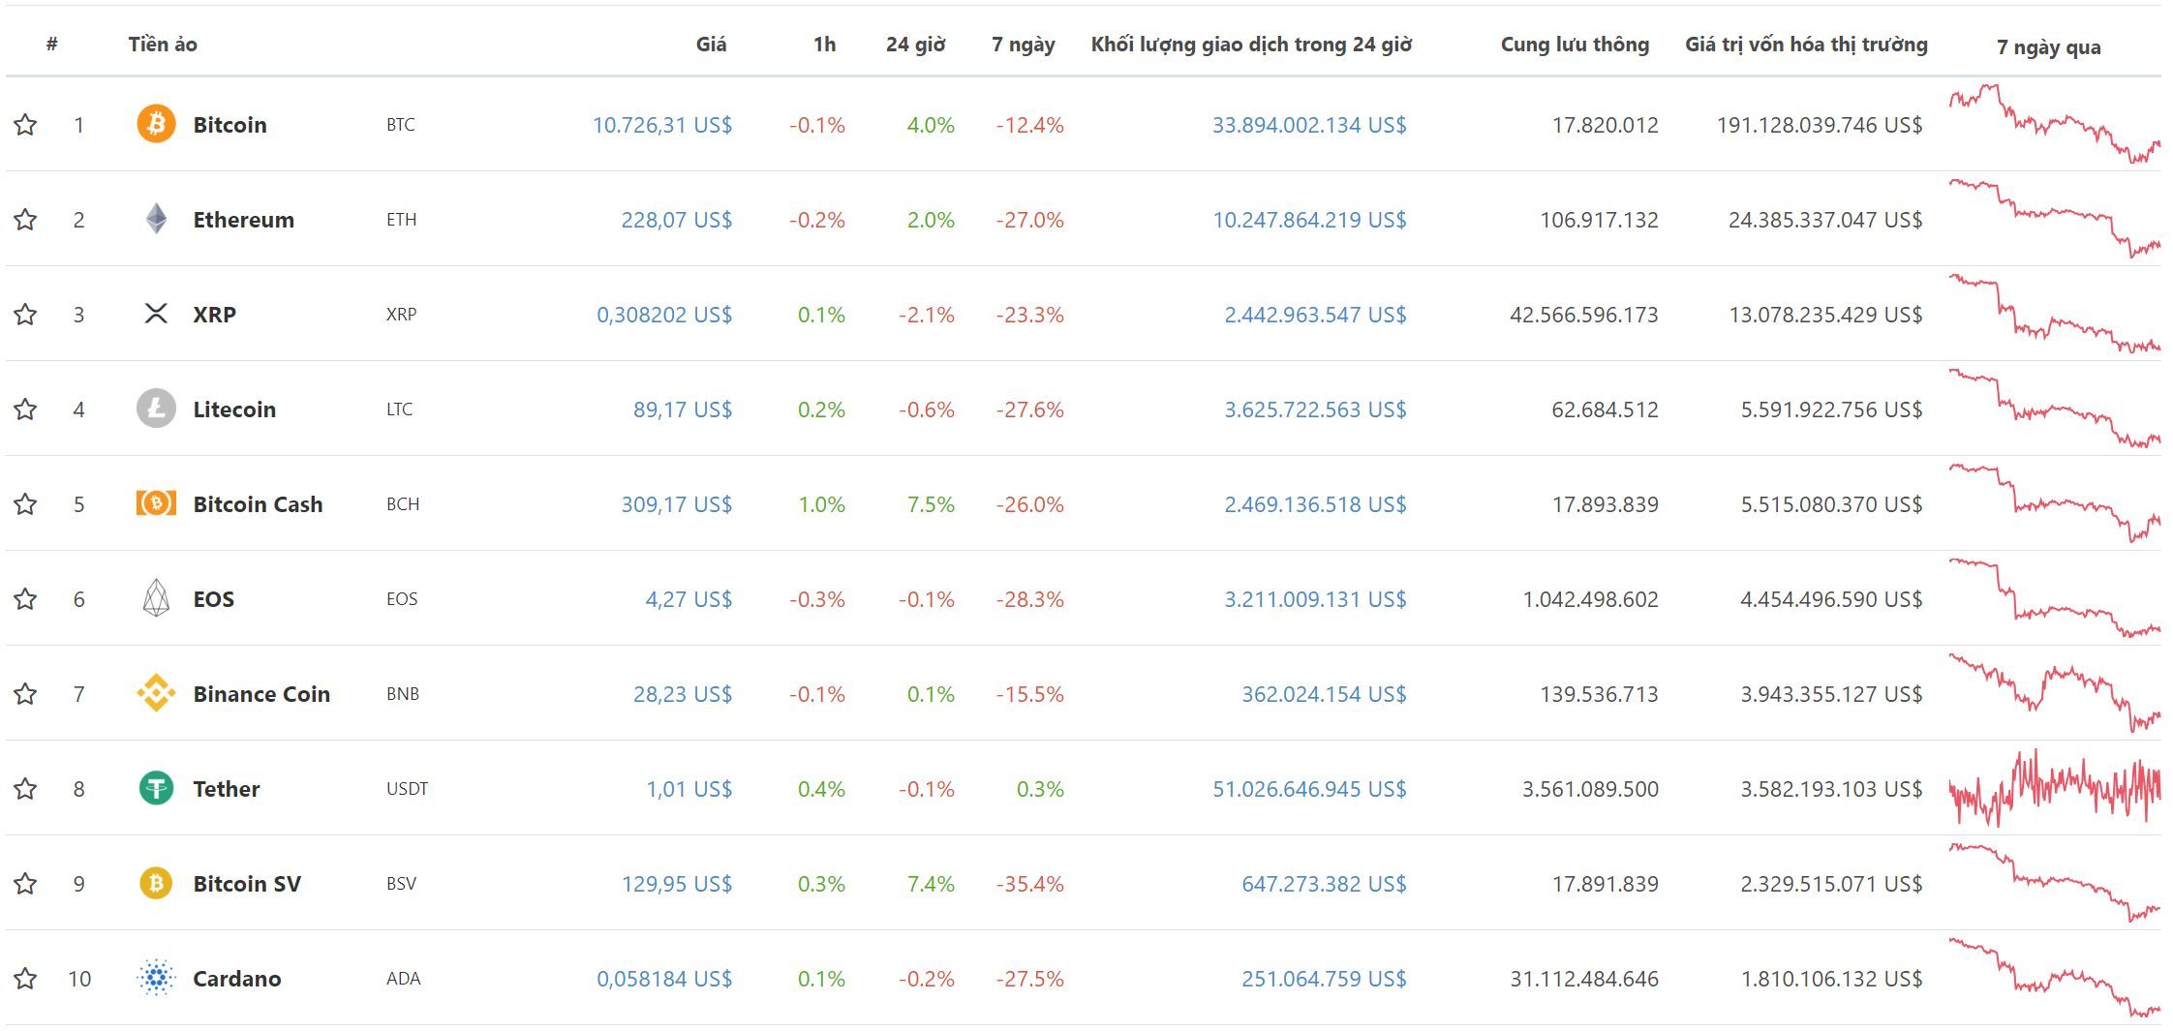Click XRP price 0,308202 US$

click(x=664, y=315)
